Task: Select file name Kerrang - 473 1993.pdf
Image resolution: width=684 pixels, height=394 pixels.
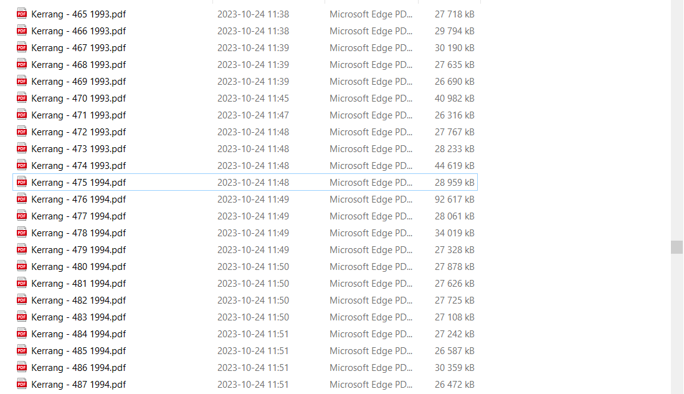Action: 78,149
